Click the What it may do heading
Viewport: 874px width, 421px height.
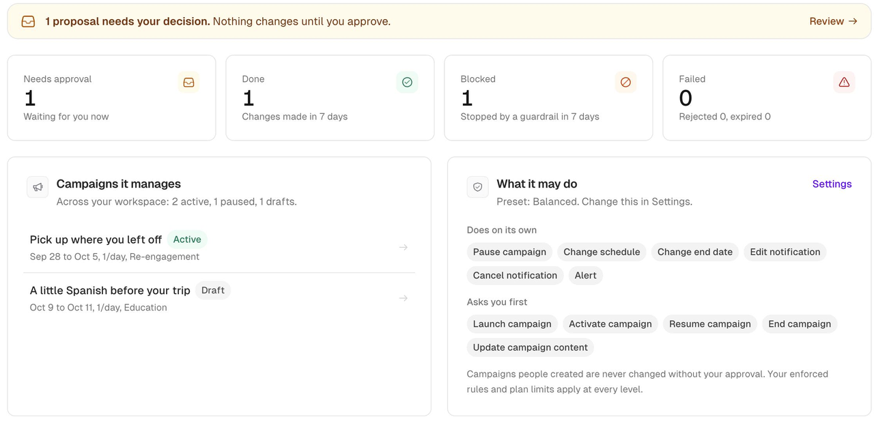[537, 184]
